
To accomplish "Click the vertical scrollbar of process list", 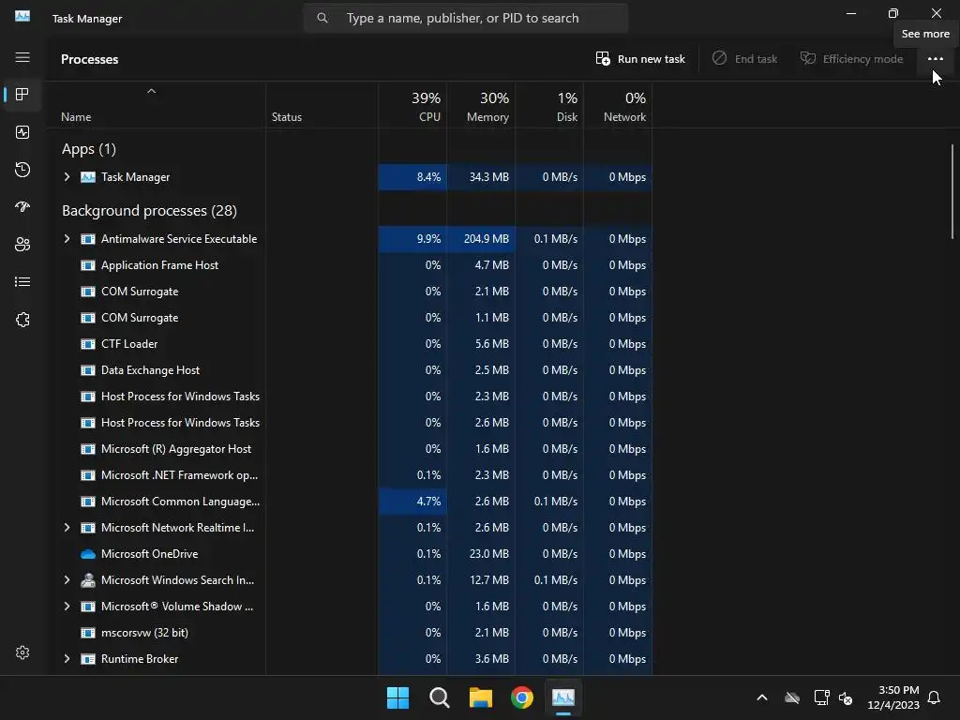I will [952, 191].
